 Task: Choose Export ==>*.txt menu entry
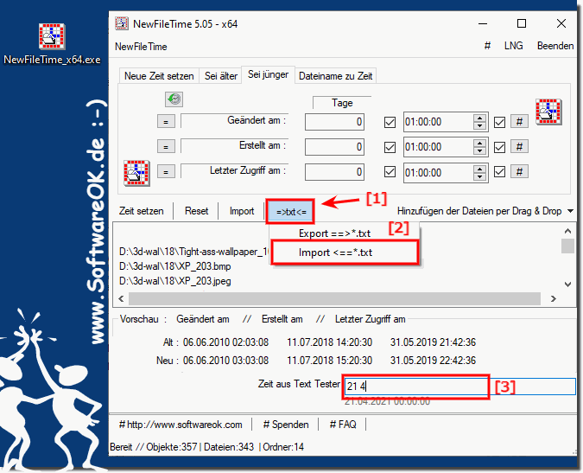tap(334, 233)
